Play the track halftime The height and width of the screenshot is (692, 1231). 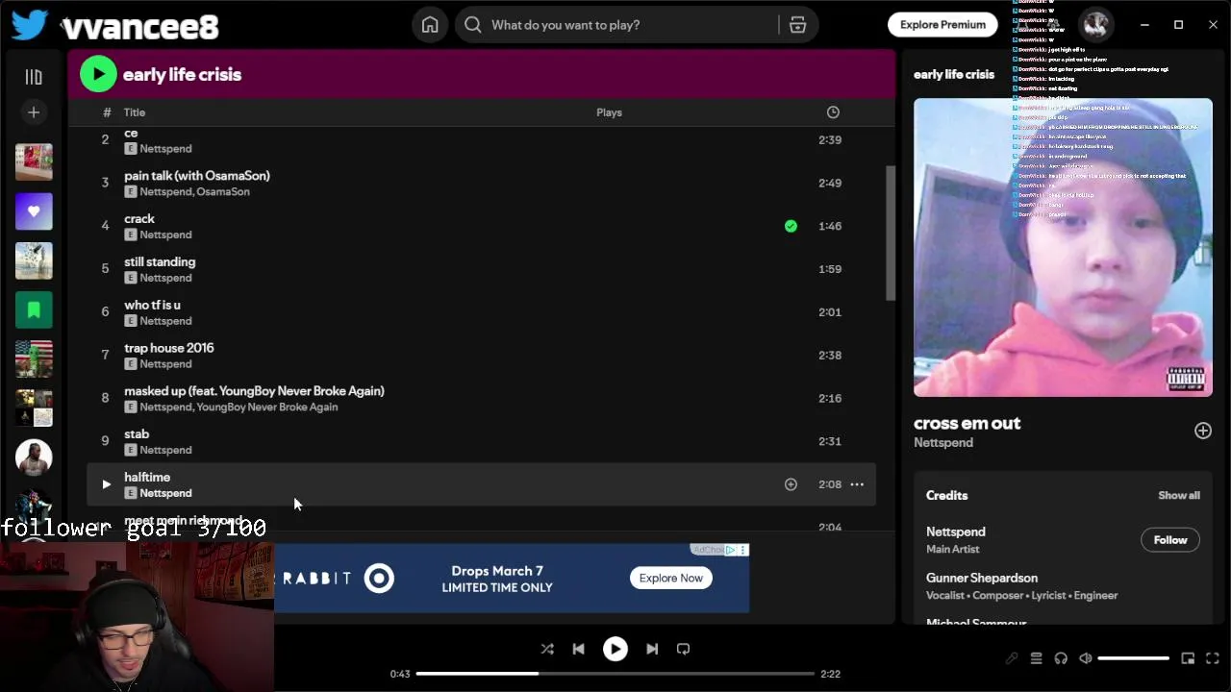pos(106,484)
